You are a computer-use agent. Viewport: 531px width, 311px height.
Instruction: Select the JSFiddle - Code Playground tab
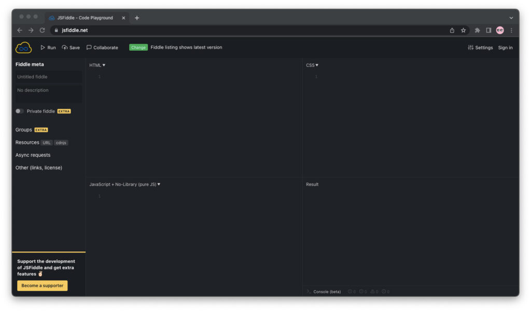point(87,18)
